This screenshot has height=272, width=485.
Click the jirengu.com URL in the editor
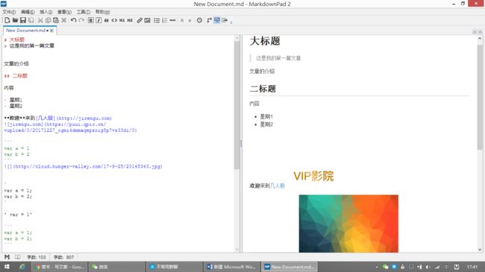pos(84,118)
